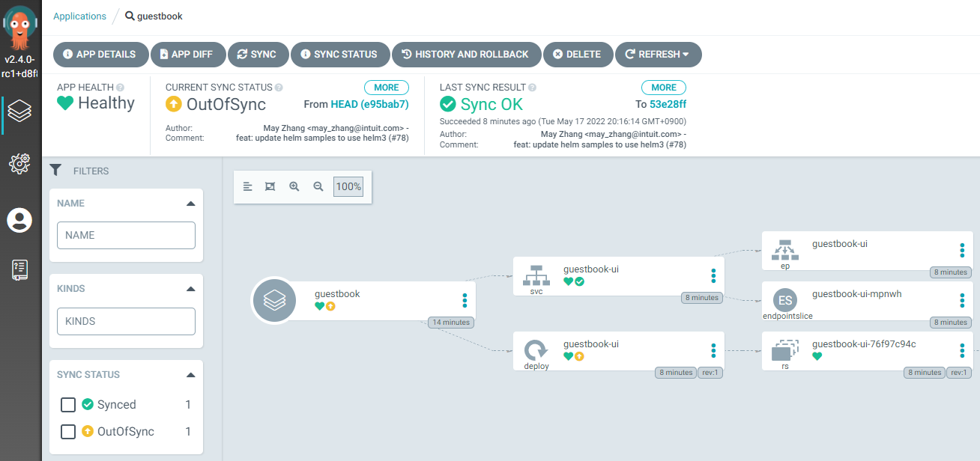Click the 8 minutes tag on svc node
Image resolution: width=980 pixels, height=461 pixels.
click(702, 298)
